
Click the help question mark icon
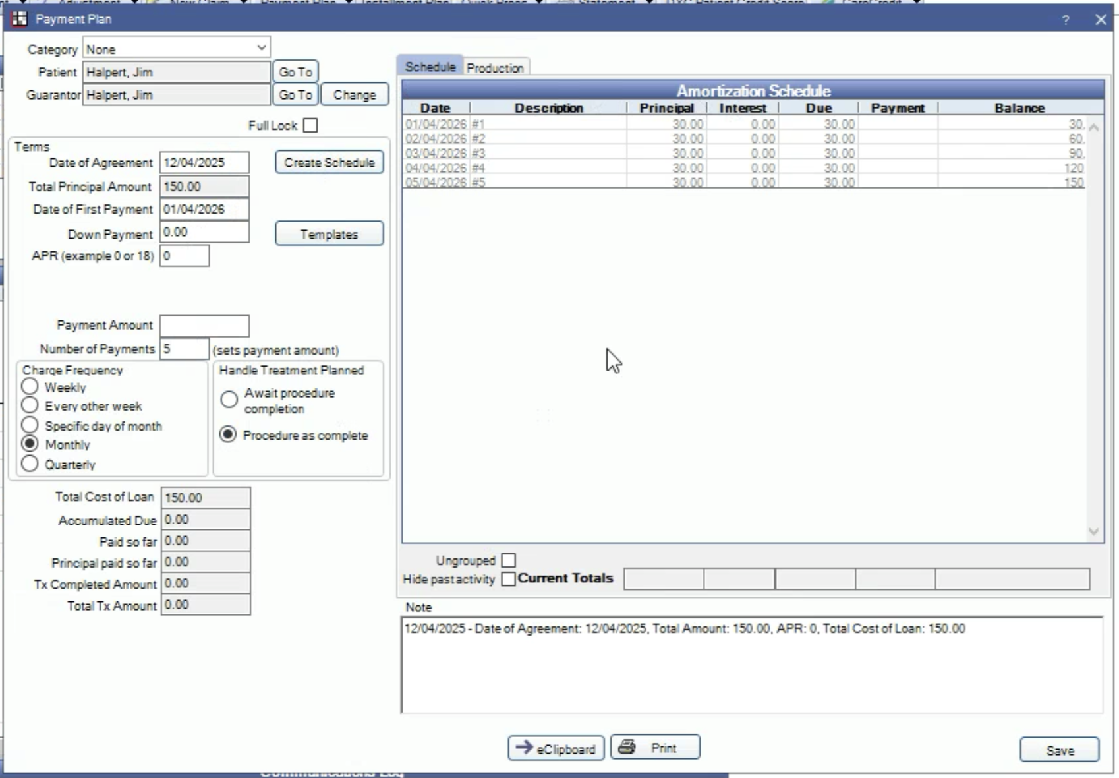(x=1066, y=20)
